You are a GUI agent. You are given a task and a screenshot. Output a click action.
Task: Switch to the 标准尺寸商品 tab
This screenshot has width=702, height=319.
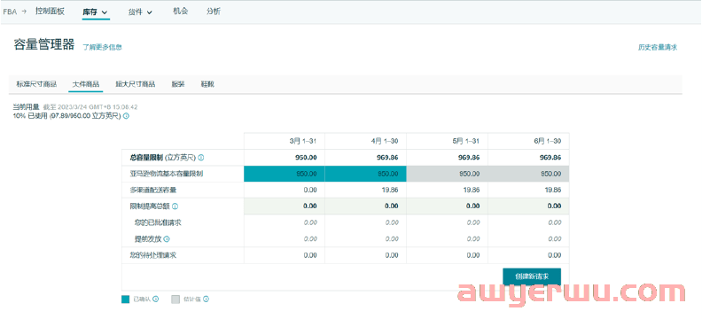(36, 84)
